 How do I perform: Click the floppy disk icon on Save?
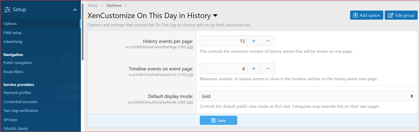pyautogui.click(x=213, y=121)
